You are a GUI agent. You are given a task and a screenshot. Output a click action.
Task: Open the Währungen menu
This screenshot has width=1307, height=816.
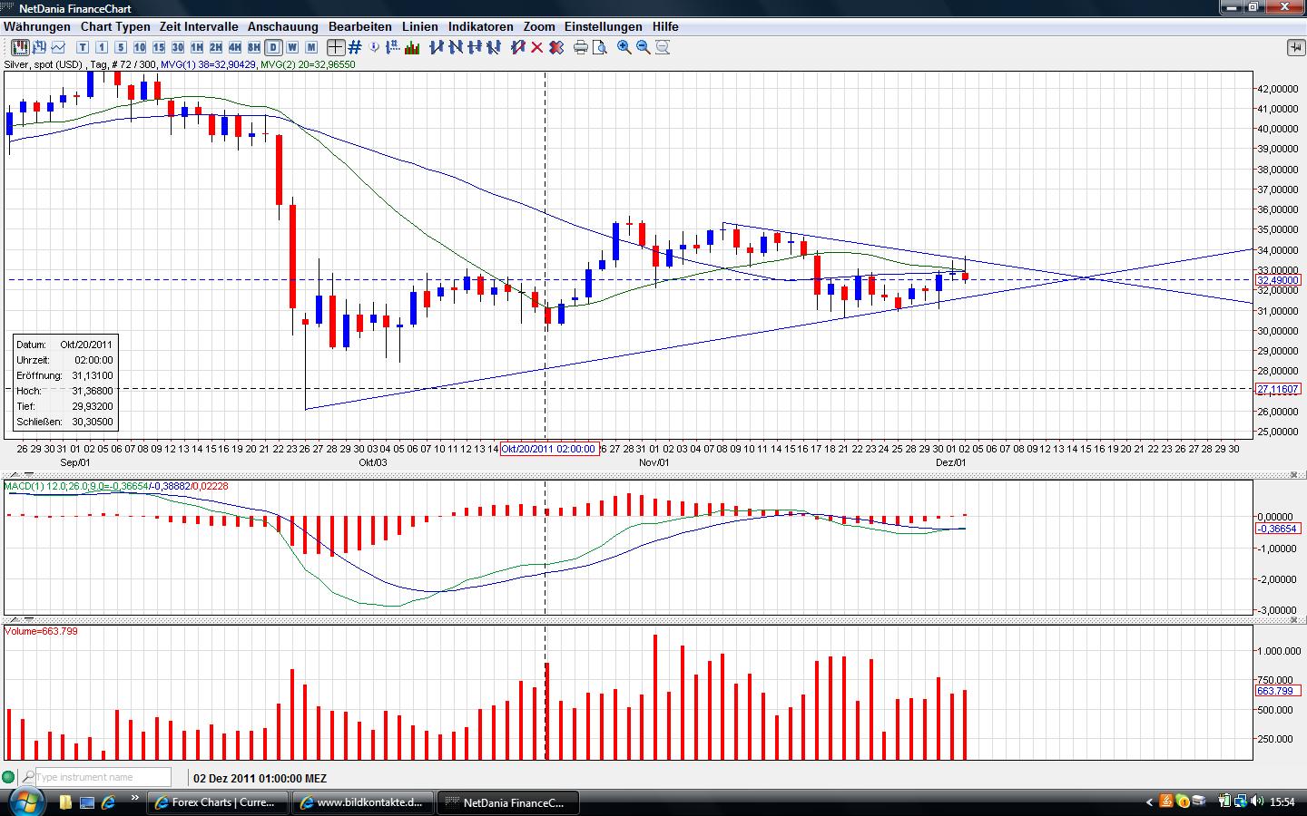37,26
